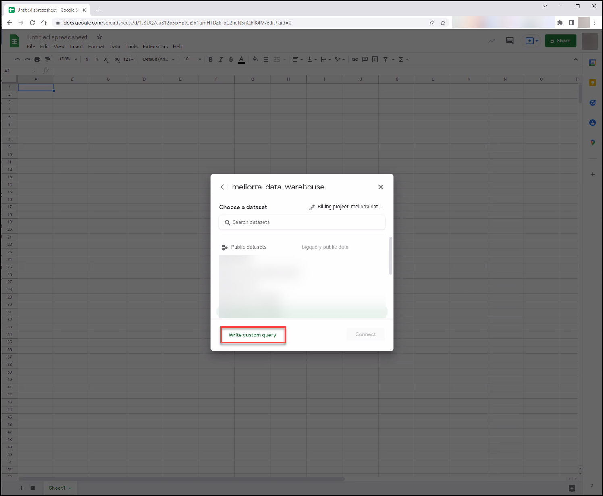Screen dimensions: 603x496
Task: Open the text color picker
Action: click(241, 59)
